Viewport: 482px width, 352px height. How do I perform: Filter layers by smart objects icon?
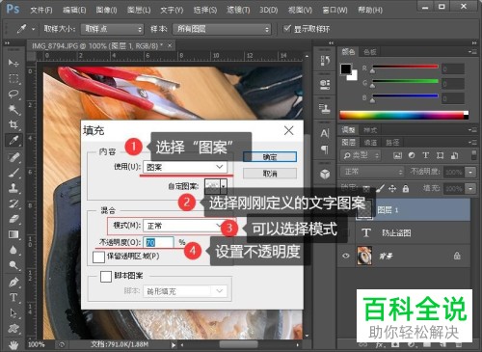tap(454, 155)
